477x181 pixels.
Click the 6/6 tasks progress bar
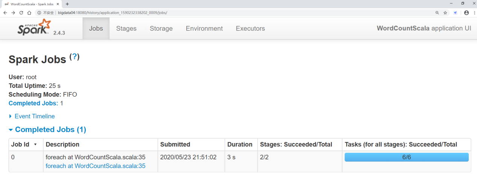point(406,157)
